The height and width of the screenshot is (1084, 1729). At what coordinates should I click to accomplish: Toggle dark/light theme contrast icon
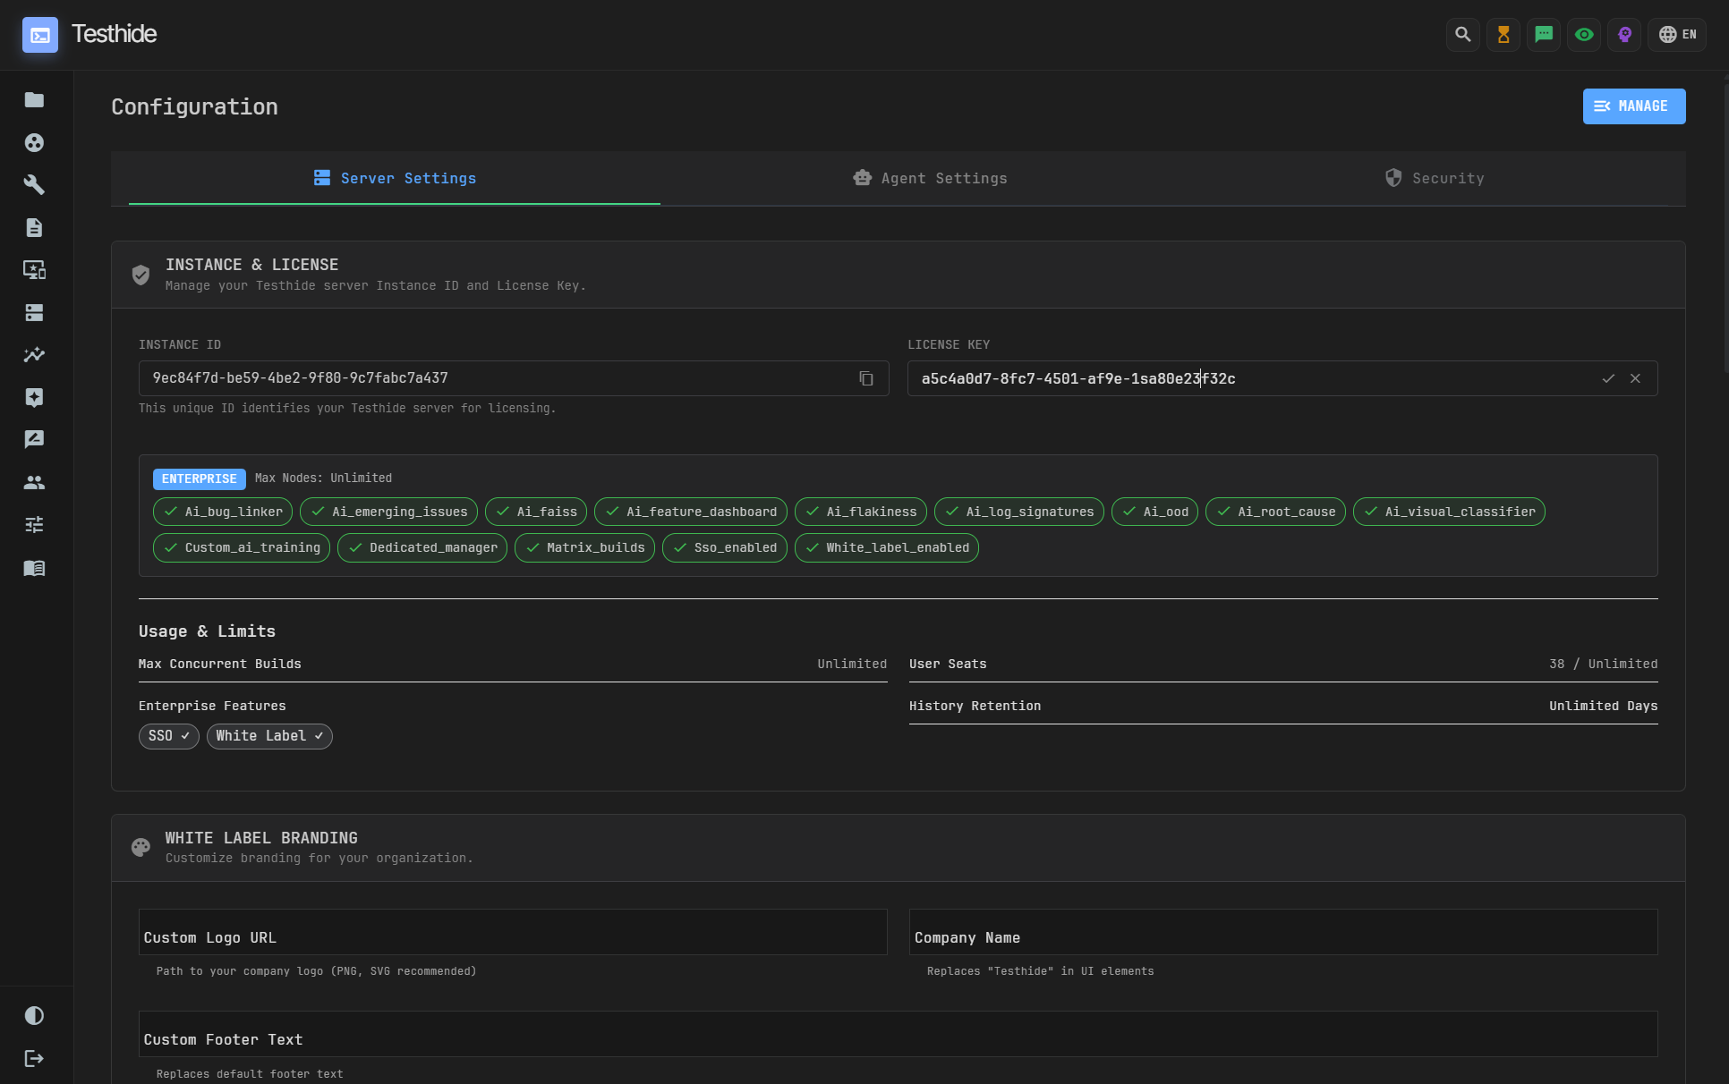pyautogui.click(x=34, y=1016)
